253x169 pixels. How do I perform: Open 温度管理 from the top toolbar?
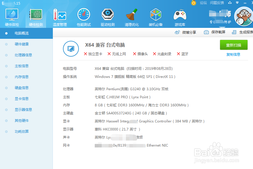59,14
